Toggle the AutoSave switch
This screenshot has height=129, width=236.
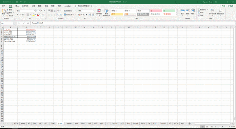coord(12,2)
